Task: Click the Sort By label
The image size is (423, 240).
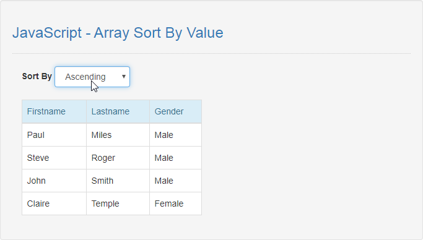Action: 37,77
